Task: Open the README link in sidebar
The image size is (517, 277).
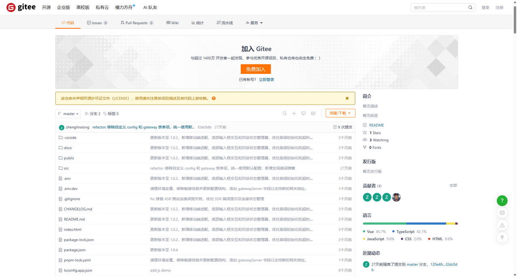Action: (376, 125)
